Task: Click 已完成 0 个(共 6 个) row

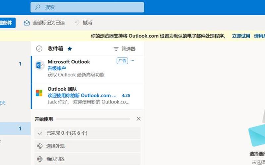Action: (87, 133)
